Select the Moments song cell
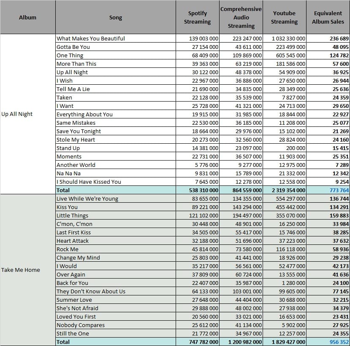This screenshot has width=350, height=346. (116, 157)
